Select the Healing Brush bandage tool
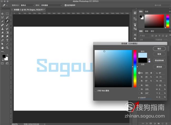The height and width of the screenshot is (125, 171). [2, 25]
